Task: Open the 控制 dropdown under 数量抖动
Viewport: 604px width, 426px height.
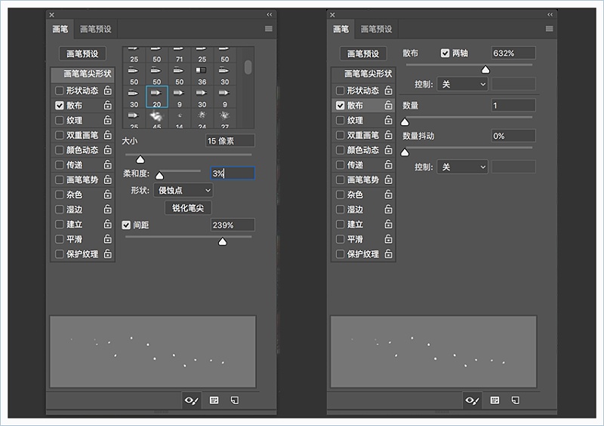Action: point(462,167)
